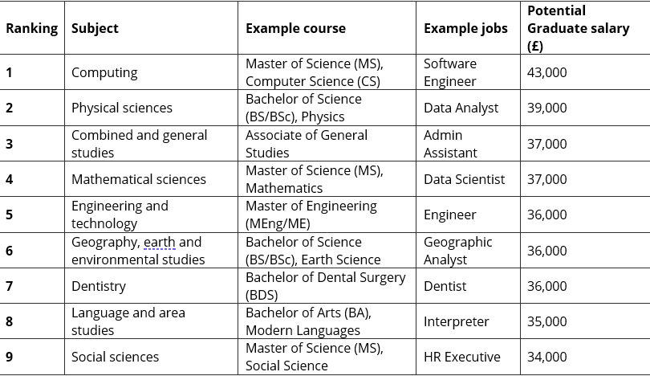Click the underlined word 'earth'

pos(160,242)
